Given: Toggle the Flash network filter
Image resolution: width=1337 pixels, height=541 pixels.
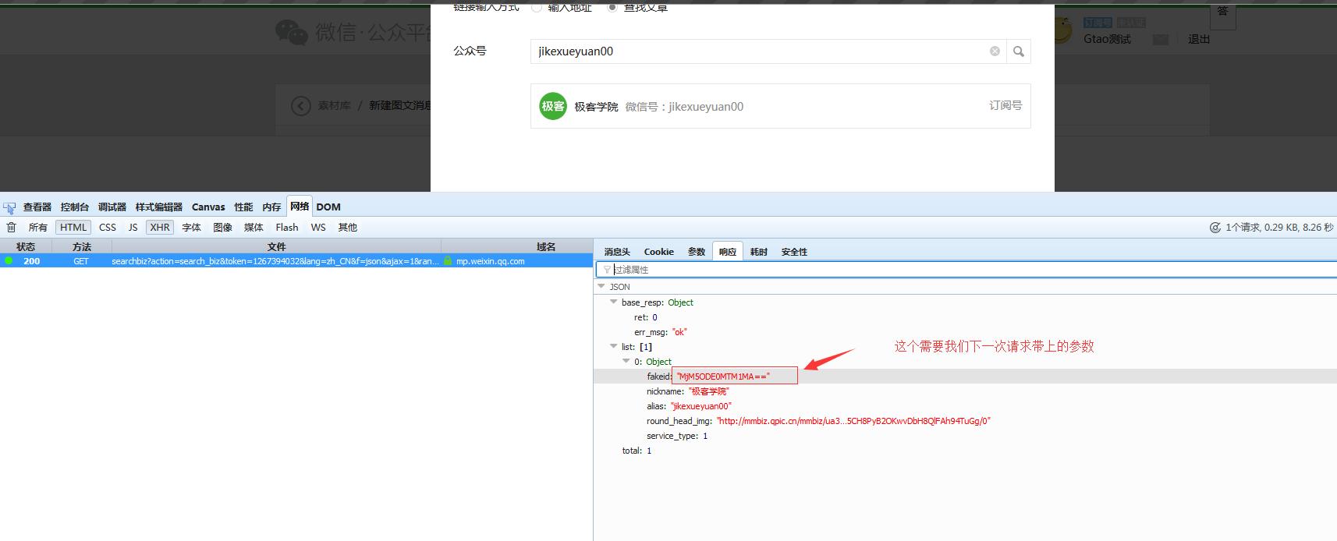Looking at the screenshot, I should [x=287, y=228].
